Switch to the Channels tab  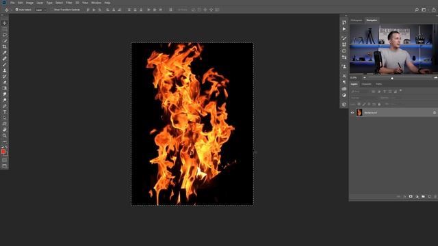coord(367,84)
